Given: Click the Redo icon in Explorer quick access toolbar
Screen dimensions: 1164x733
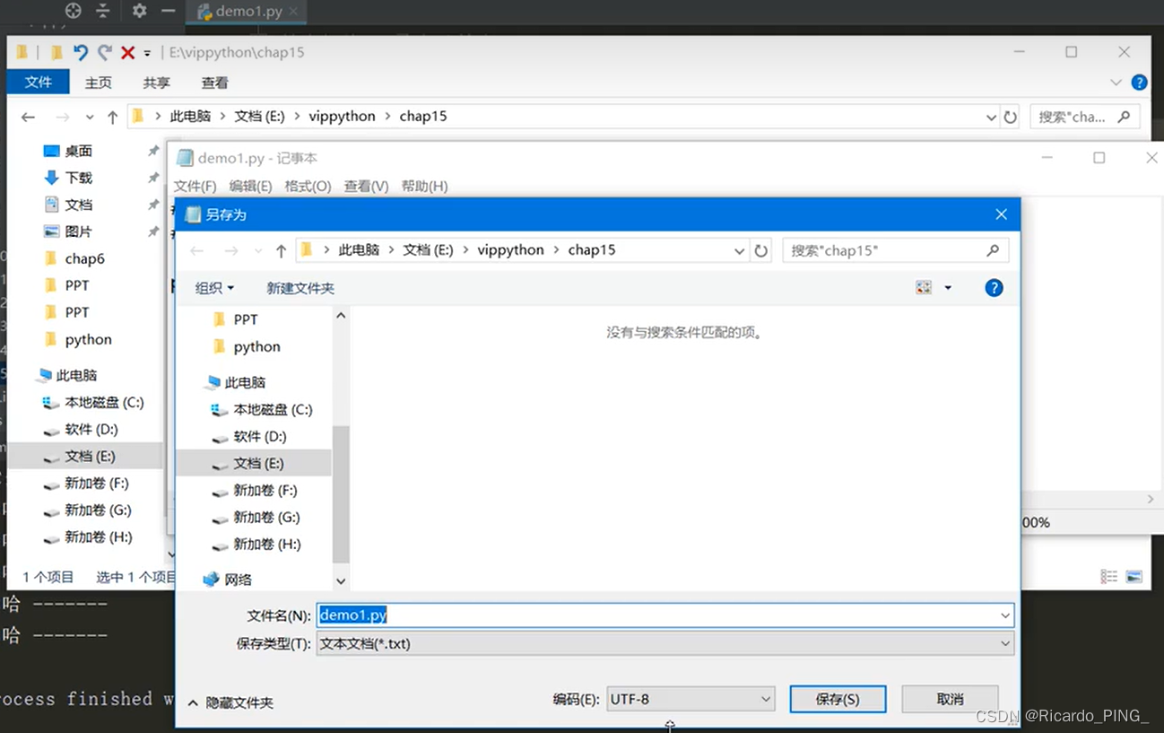Looking at the screenshot, I should coord(103,51).
